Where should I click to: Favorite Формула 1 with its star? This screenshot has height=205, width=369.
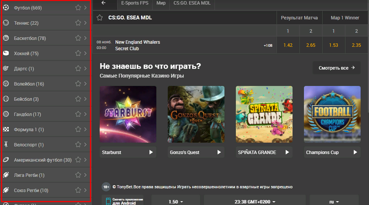78,129
